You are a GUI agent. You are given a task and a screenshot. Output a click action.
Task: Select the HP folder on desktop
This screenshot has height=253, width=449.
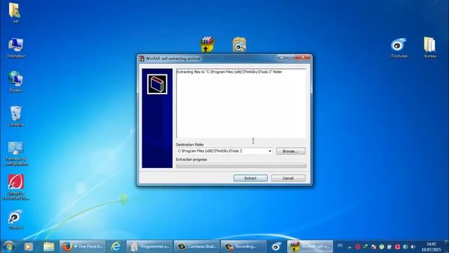15,13
